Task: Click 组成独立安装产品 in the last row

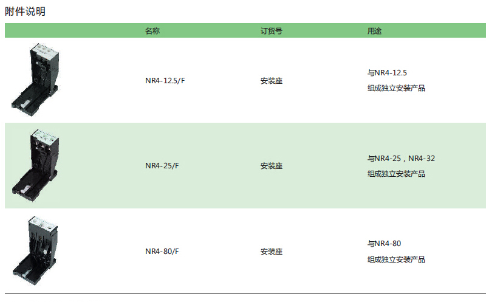Action: click(x=396, y=259)
